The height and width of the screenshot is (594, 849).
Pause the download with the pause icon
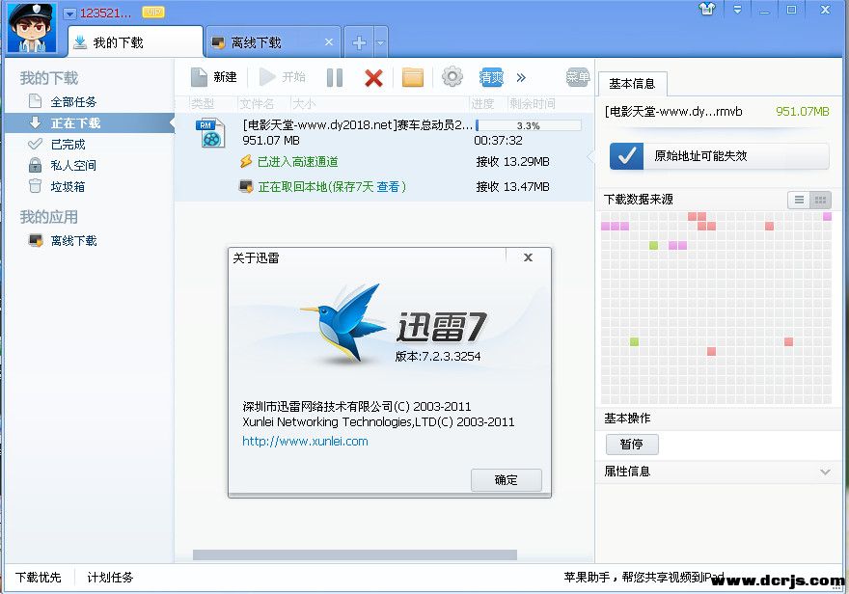click(x=335, y=77)
